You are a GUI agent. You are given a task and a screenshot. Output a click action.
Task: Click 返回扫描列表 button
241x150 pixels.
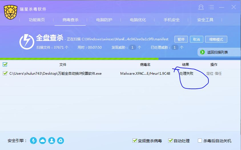click(219, 52)
